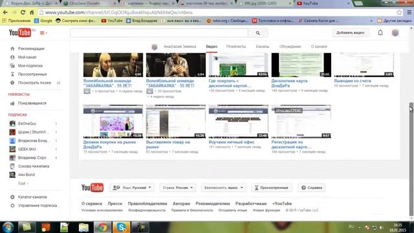Open Windows Start button
Screen dimensions: 414x233
point(8,227)
